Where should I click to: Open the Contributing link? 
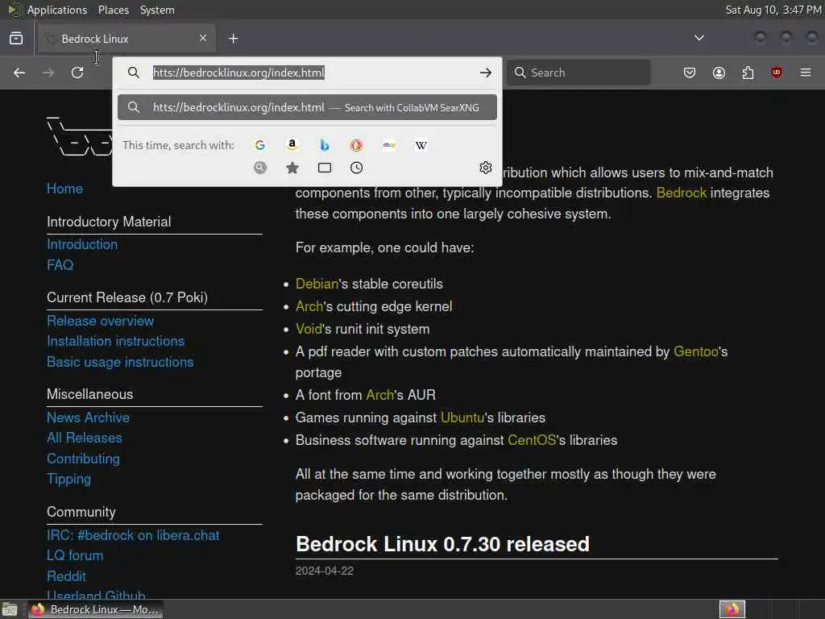(x=83, y=459)
